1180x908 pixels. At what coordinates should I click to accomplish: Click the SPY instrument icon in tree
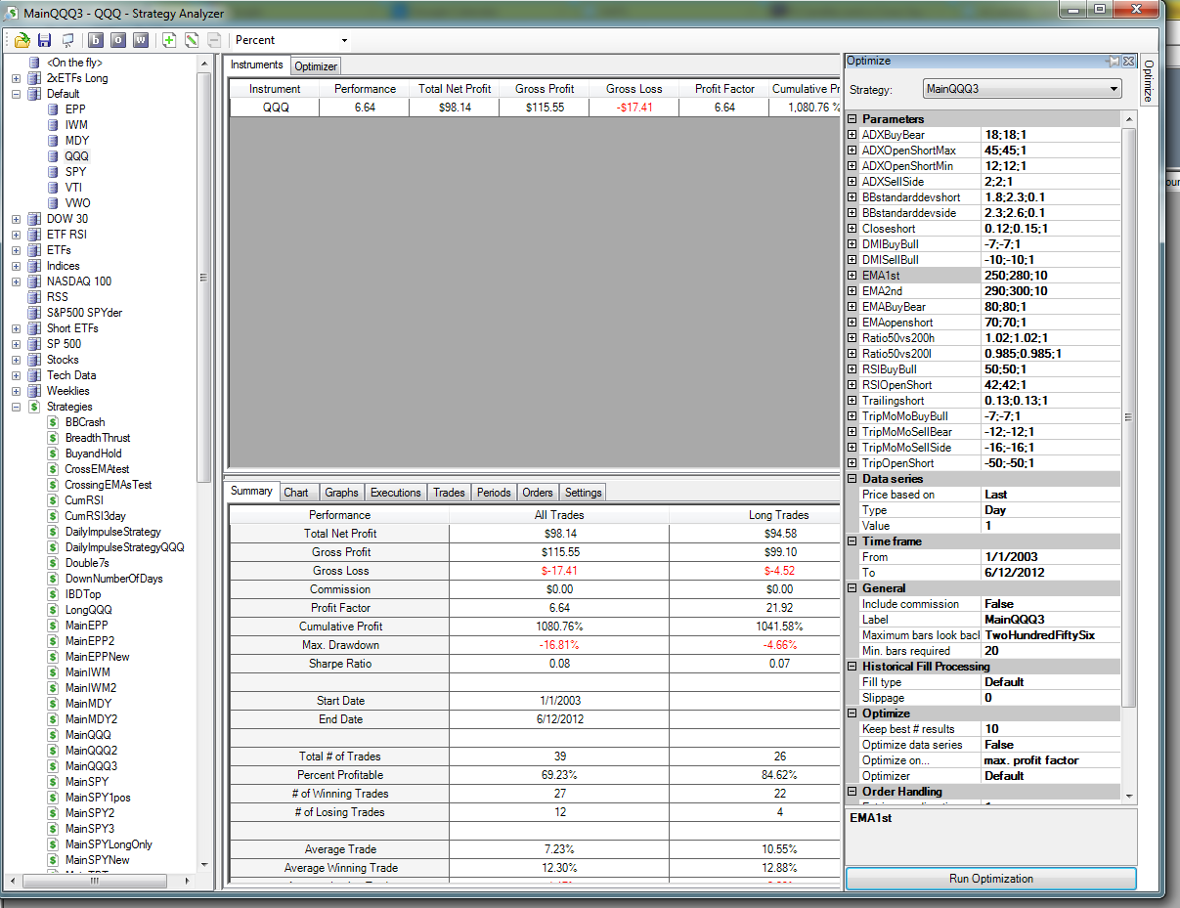[54, 172]
